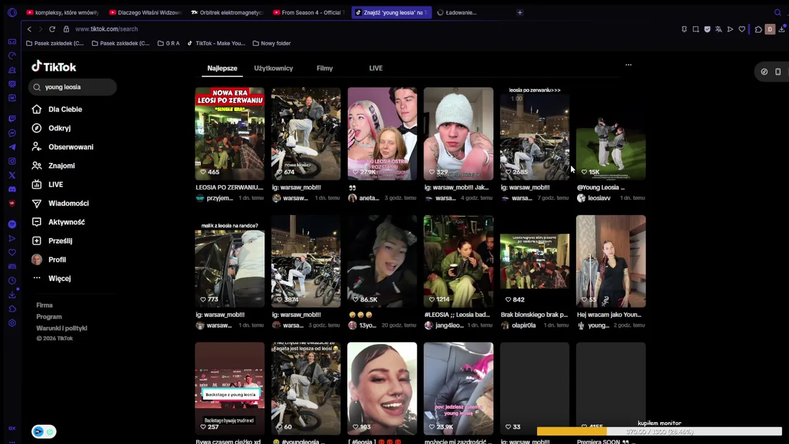Screen dimensions: 789x444
Task: Open Warunki i polityki footer link
Action: (x=62, y=328)
